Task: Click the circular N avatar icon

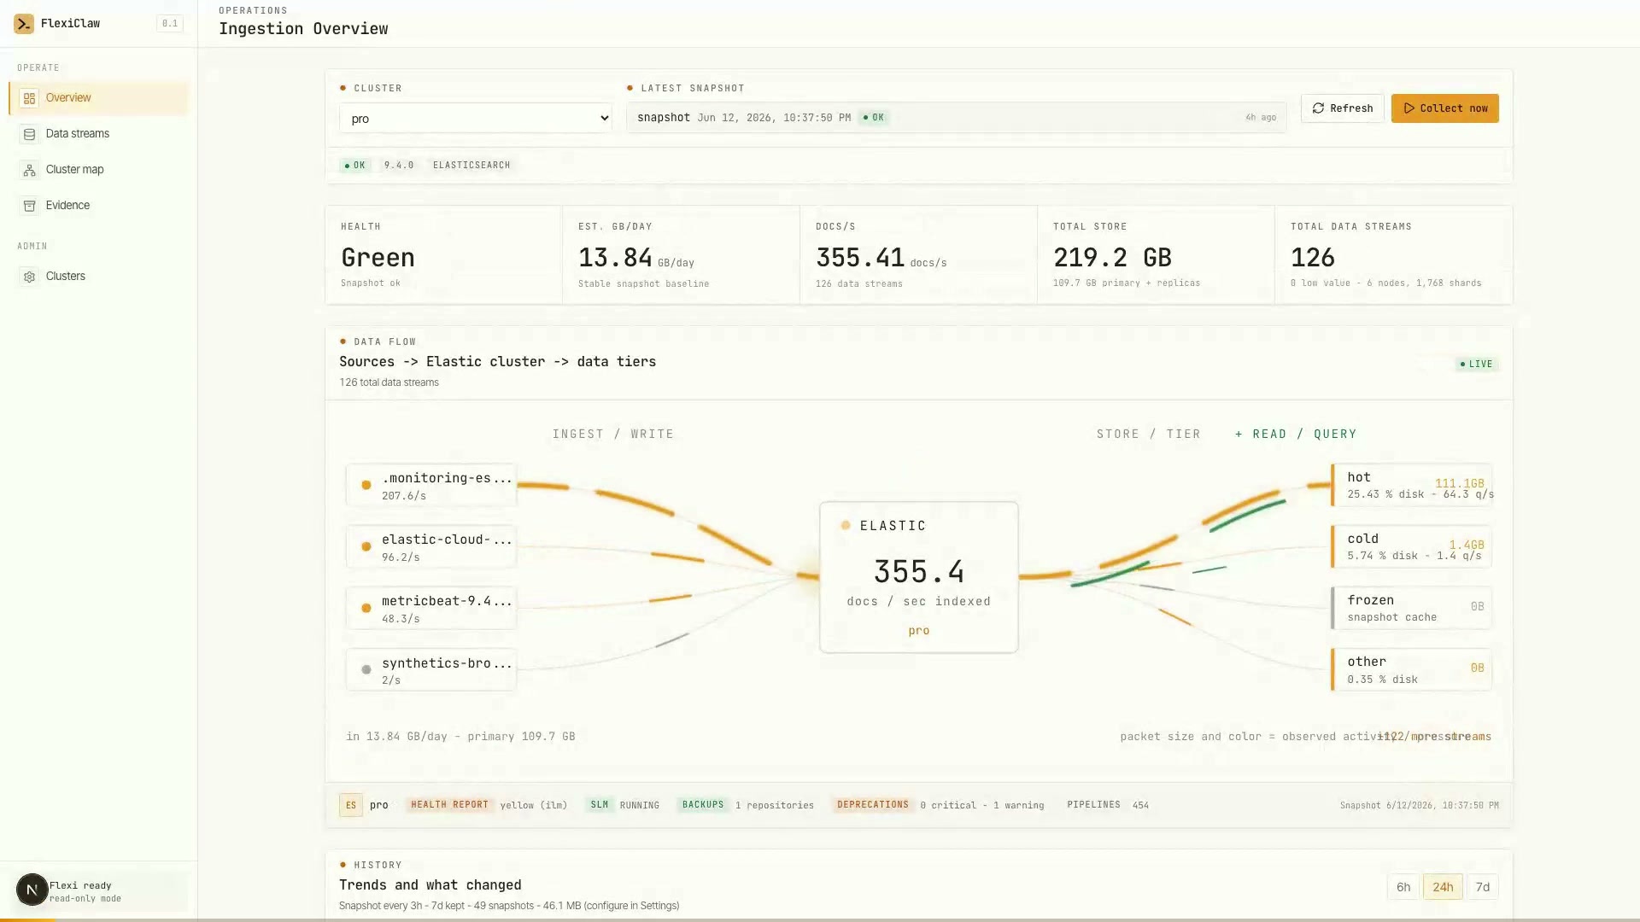Action: 32,890
